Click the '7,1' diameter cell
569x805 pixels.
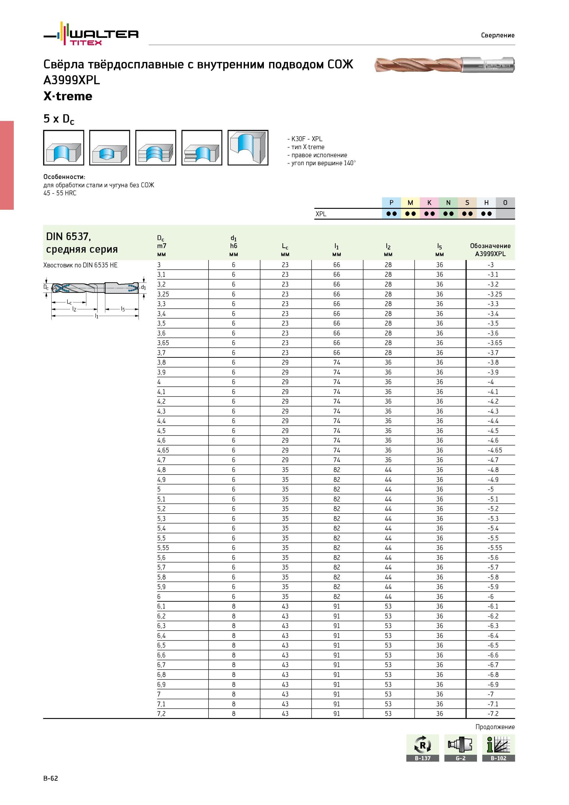[x=161, y=704]
